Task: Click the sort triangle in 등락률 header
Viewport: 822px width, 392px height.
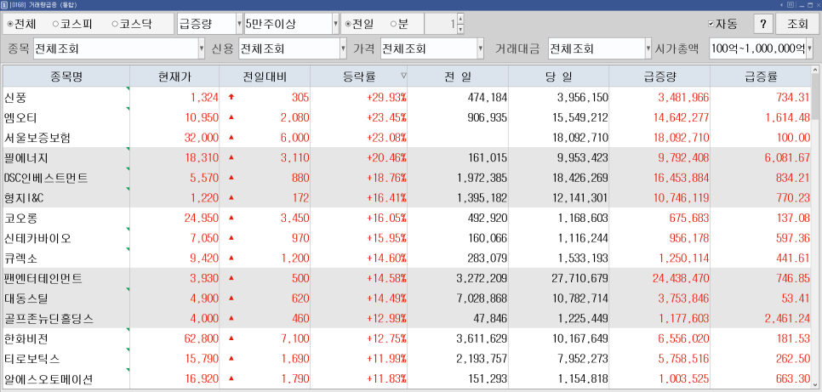Action: point(403,76)
